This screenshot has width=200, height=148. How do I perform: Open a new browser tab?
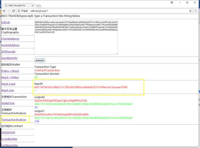tap(39, 6)
